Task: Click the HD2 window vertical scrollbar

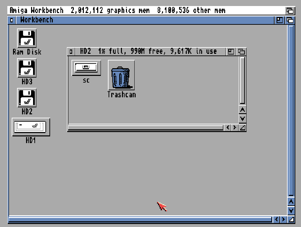Action: (243, 80)
